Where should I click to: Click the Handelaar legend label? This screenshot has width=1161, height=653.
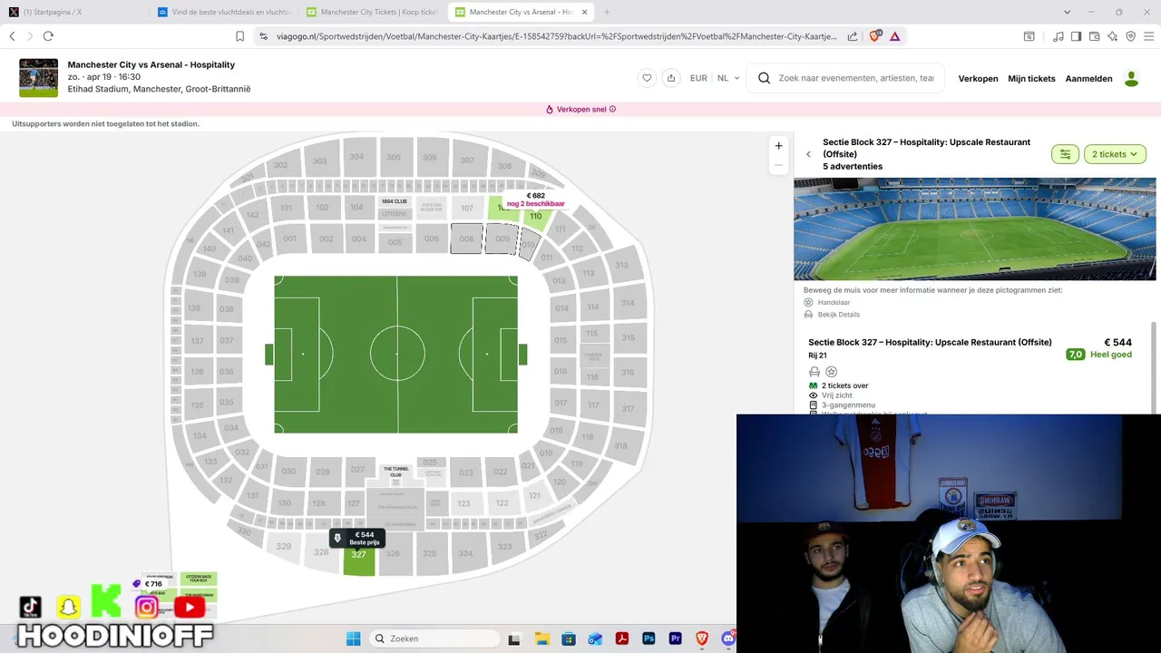pos(834,302)
